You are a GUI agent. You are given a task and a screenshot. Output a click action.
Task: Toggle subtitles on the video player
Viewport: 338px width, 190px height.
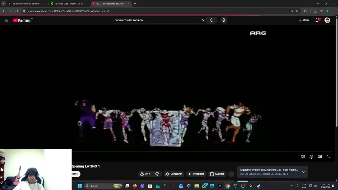(303, 157)
